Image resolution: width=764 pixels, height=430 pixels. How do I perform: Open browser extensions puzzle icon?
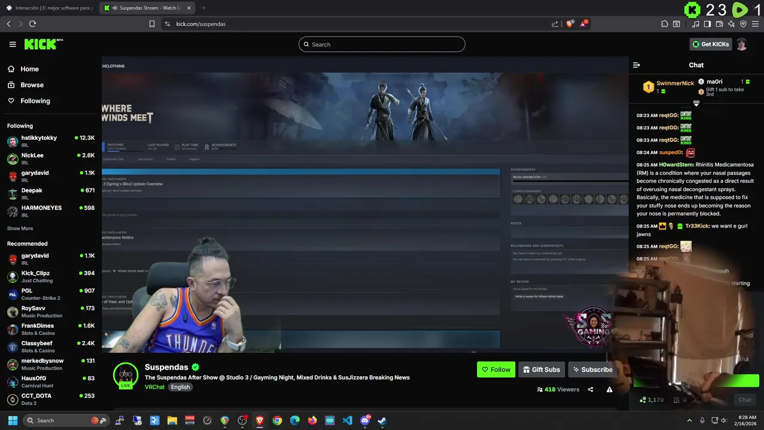(x=664, y=24)
